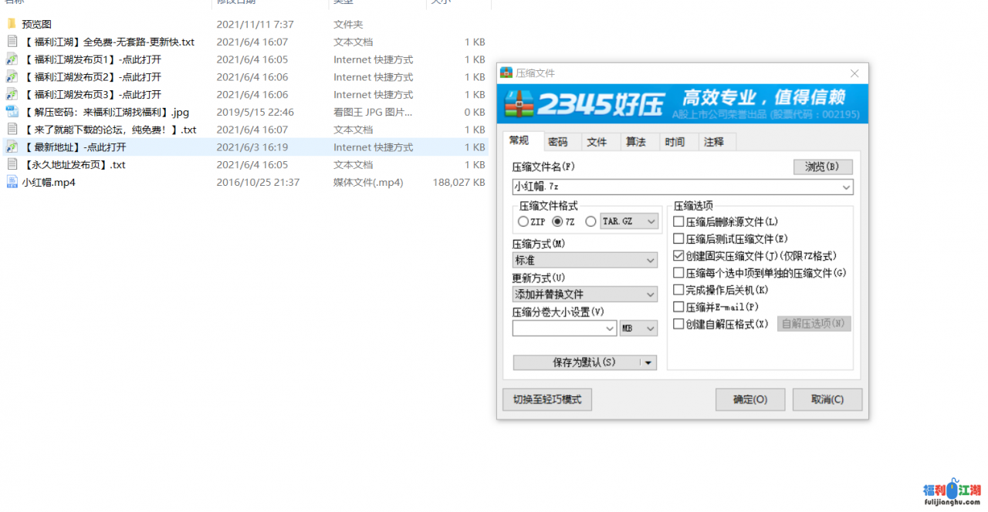This screenshot has height=512, width=988.
Task: Open the 压缩方式 dropdown showing 标准
Action: [x=584, y=261]
